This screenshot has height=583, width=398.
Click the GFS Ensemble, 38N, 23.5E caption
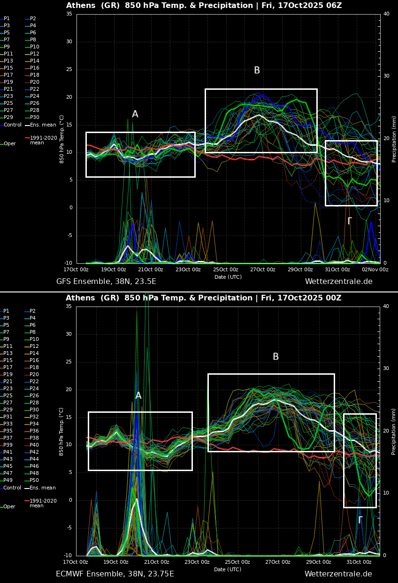point(106,282)
